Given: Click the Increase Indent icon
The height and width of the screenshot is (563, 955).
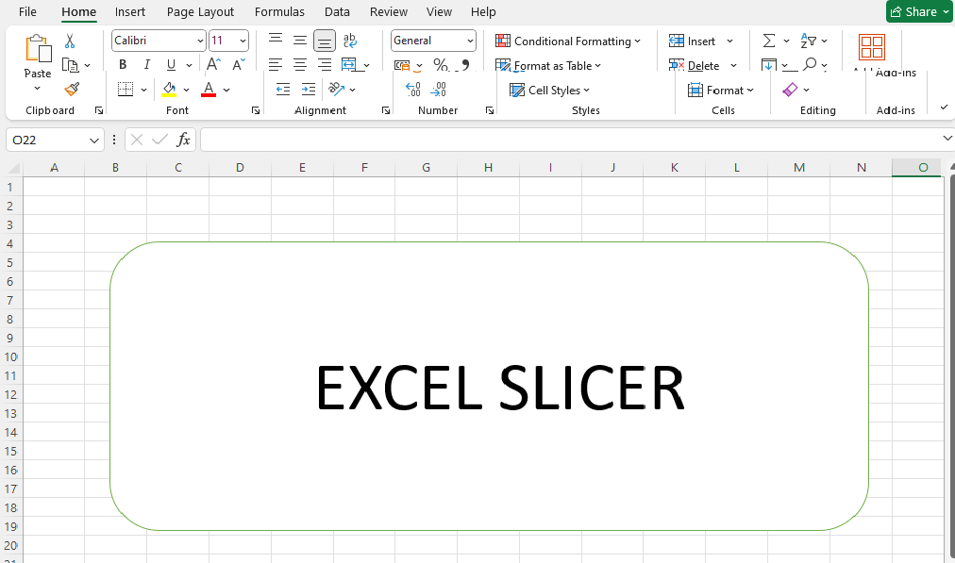Looking at the screenshot, I should click(308, 90).
